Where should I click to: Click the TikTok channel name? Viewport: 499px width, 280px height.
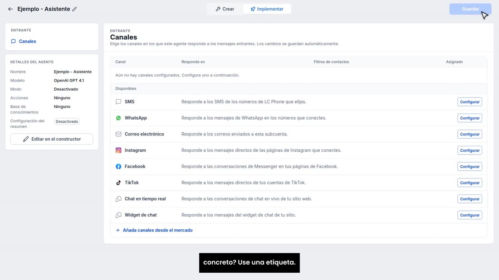point(132,183)
